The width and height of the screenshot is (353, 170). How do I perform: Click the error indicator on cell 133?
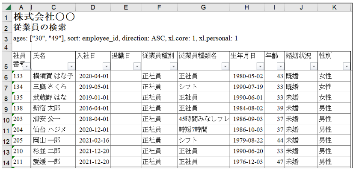pos(13,72)
